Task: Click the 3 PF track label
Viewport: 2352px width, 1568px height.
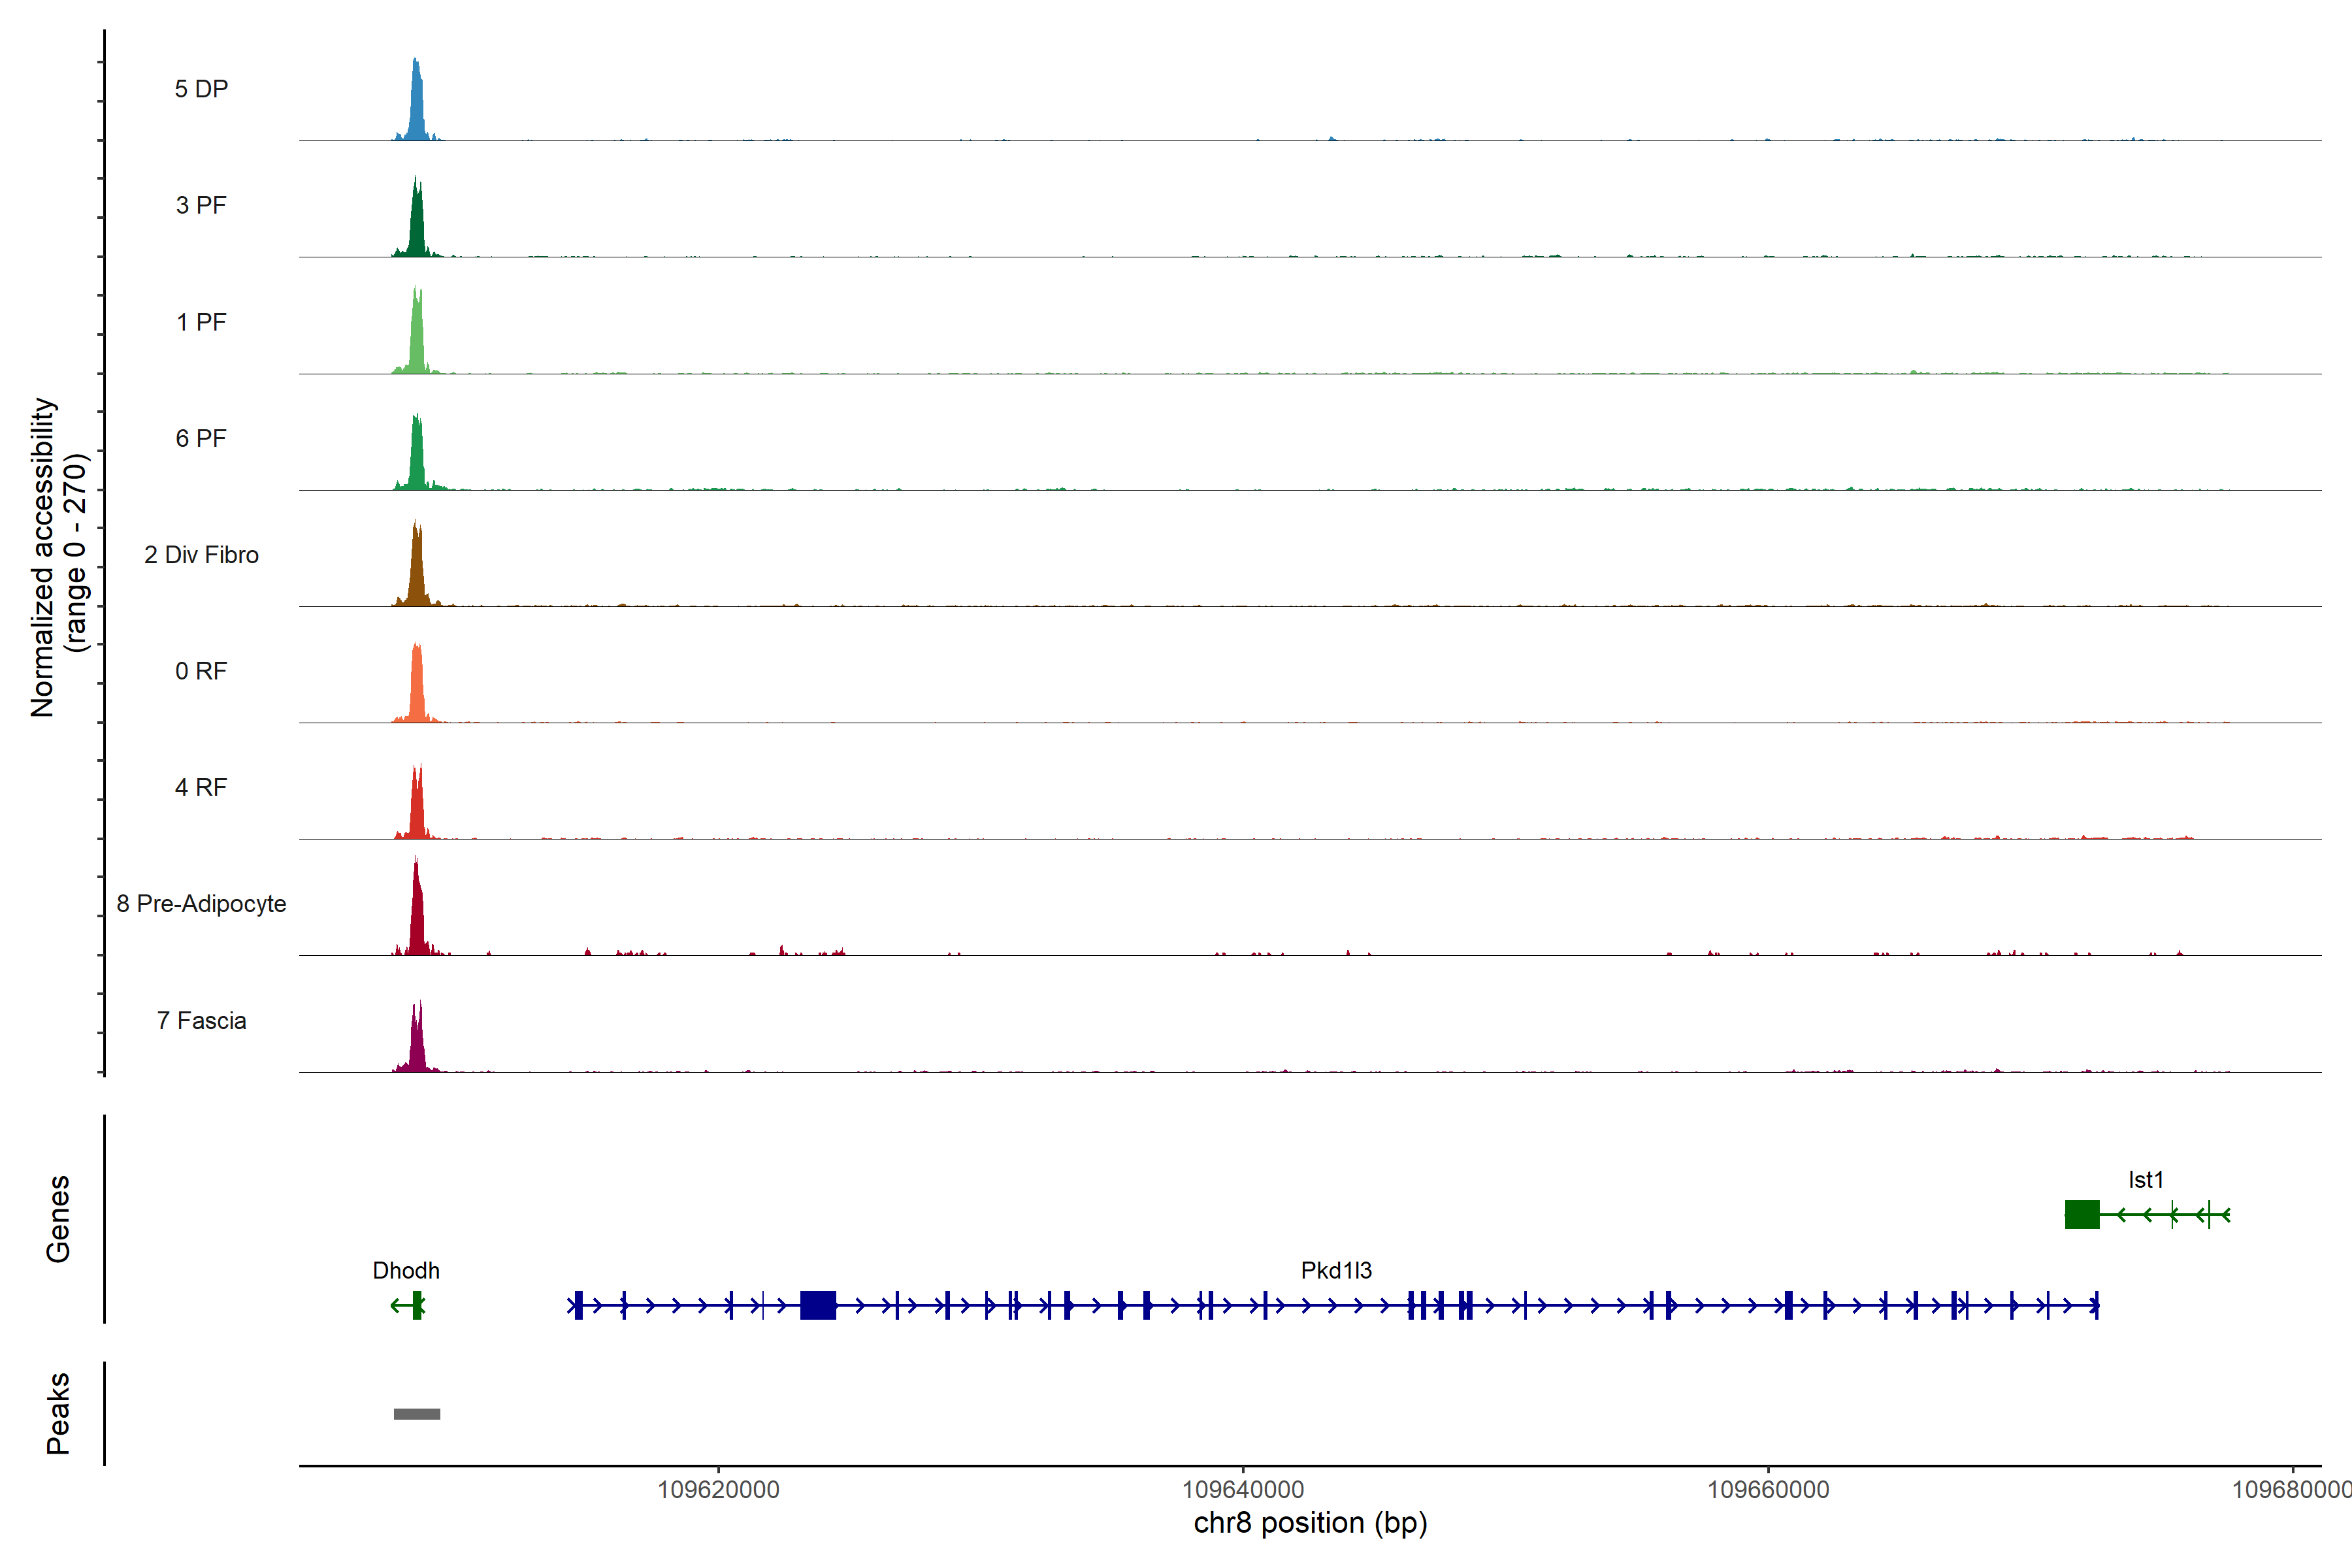Action: click(201, 205)
